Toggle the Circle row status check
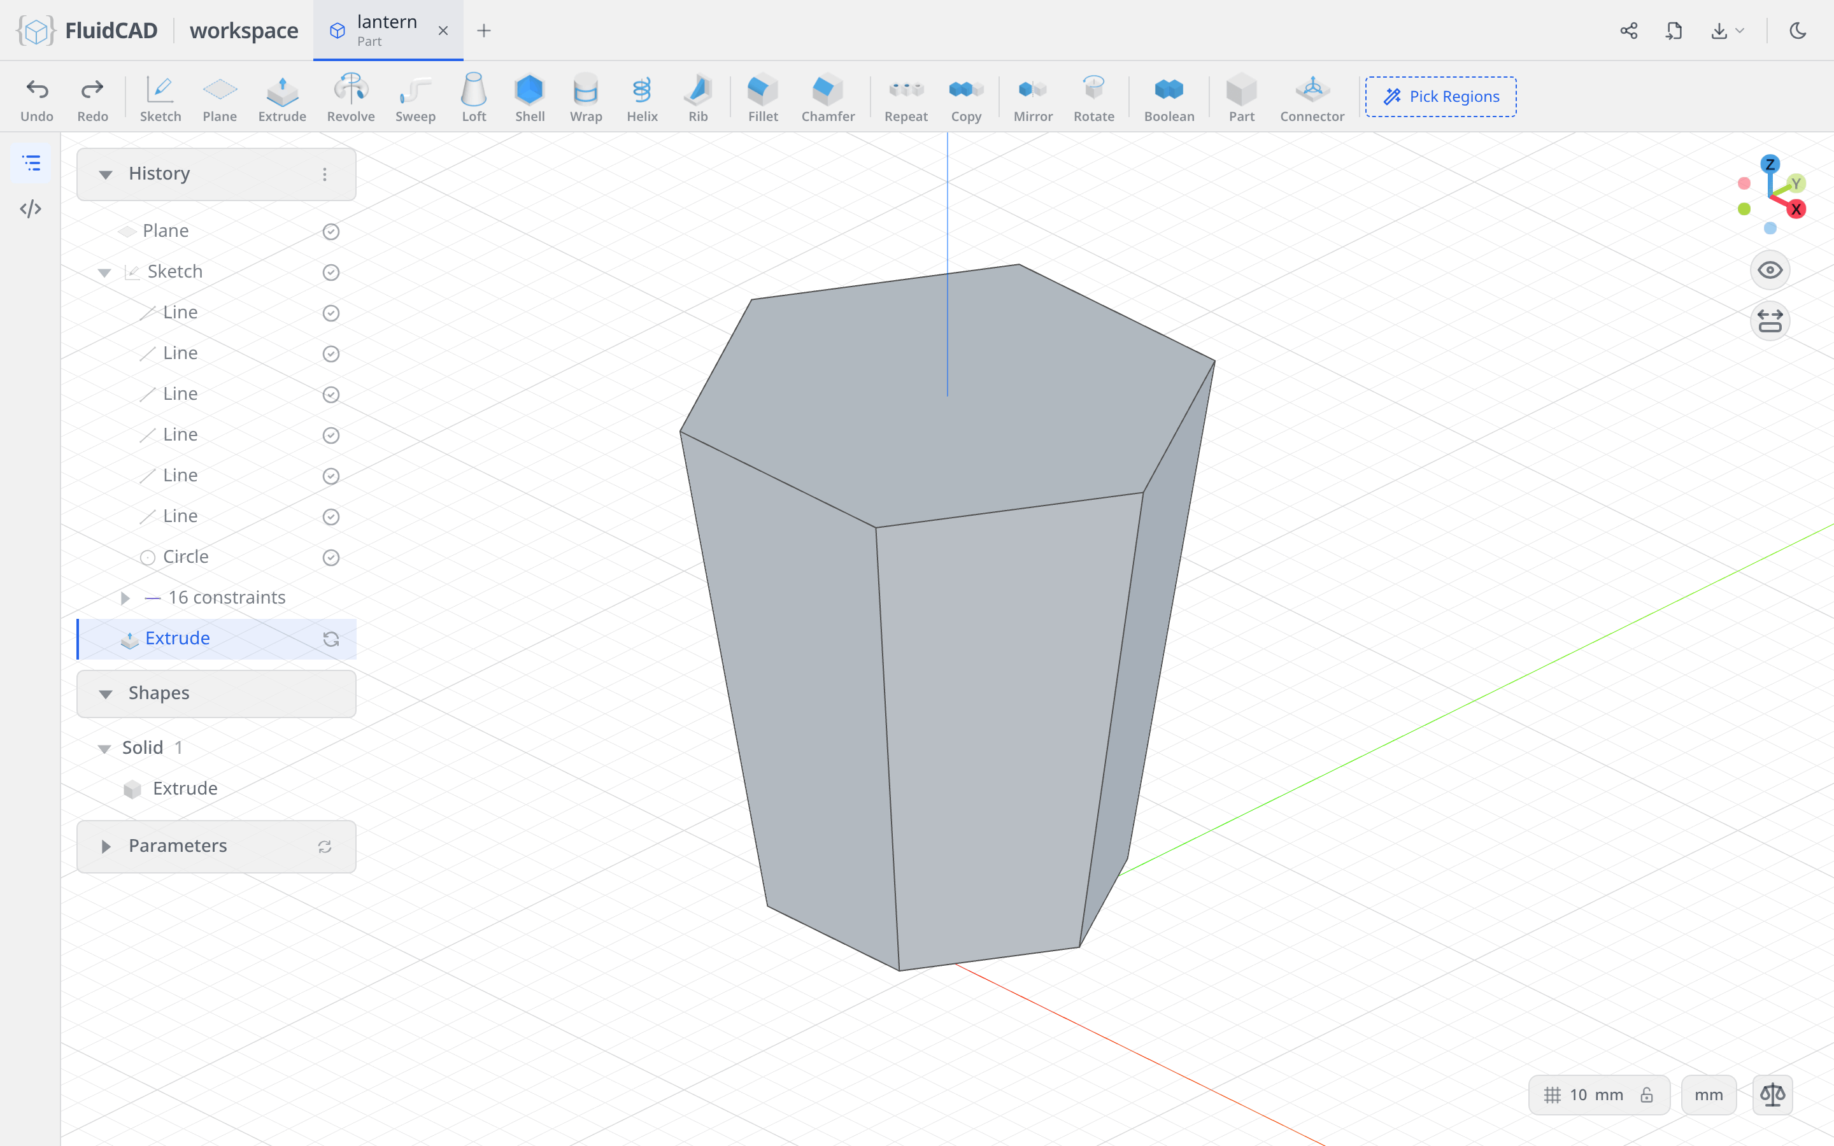 pyautogui.click(x=331, y=557)
